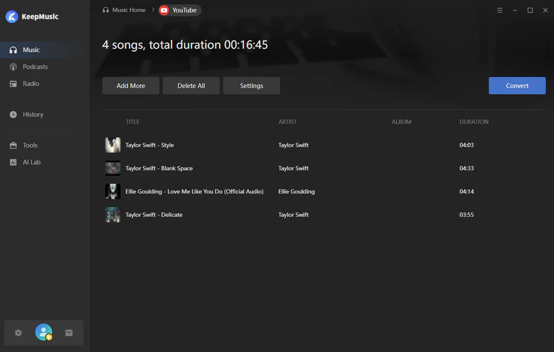Click the Music Home headphones icon
The image size is (554, 352).
105,10
